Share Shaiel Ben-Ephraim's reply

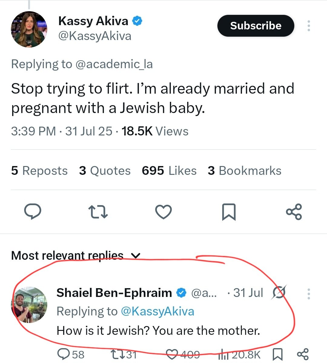[x=303, y=354]
